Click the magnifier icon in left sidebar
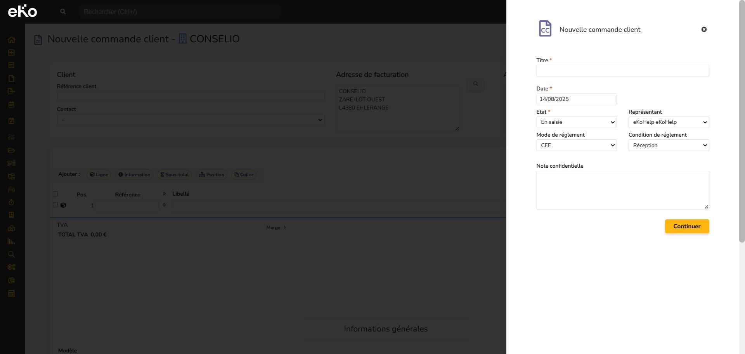The image size is (745, 354). 11,254
